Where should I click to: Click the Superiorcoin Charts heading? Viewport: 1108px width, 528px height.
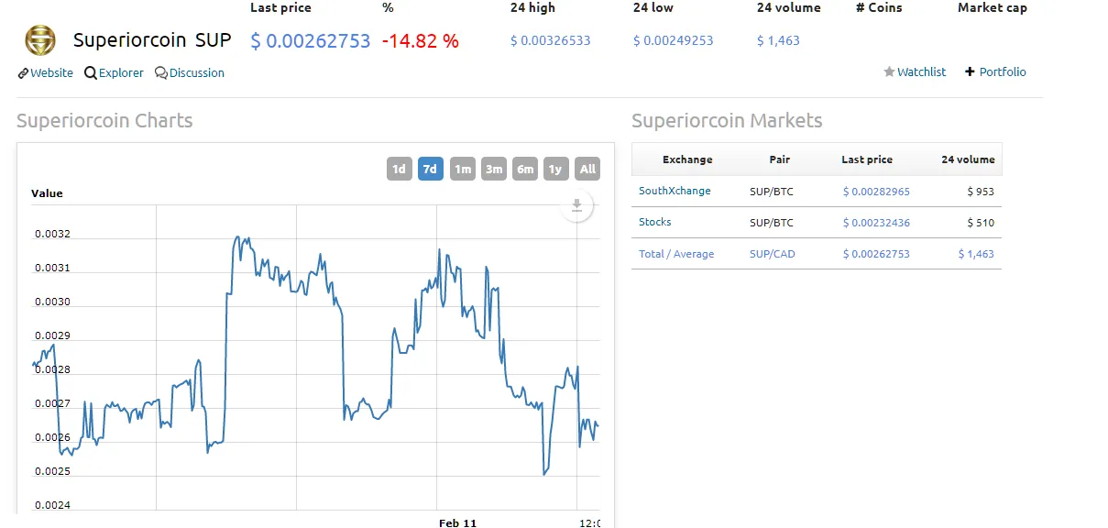(104, 121)
